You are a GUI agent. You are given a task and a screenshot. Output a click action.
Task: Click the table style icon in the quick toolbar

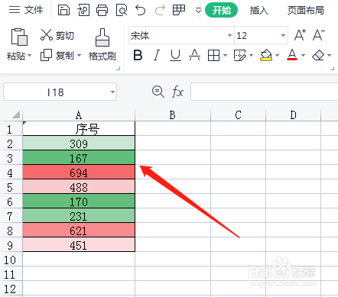(179, 11)
